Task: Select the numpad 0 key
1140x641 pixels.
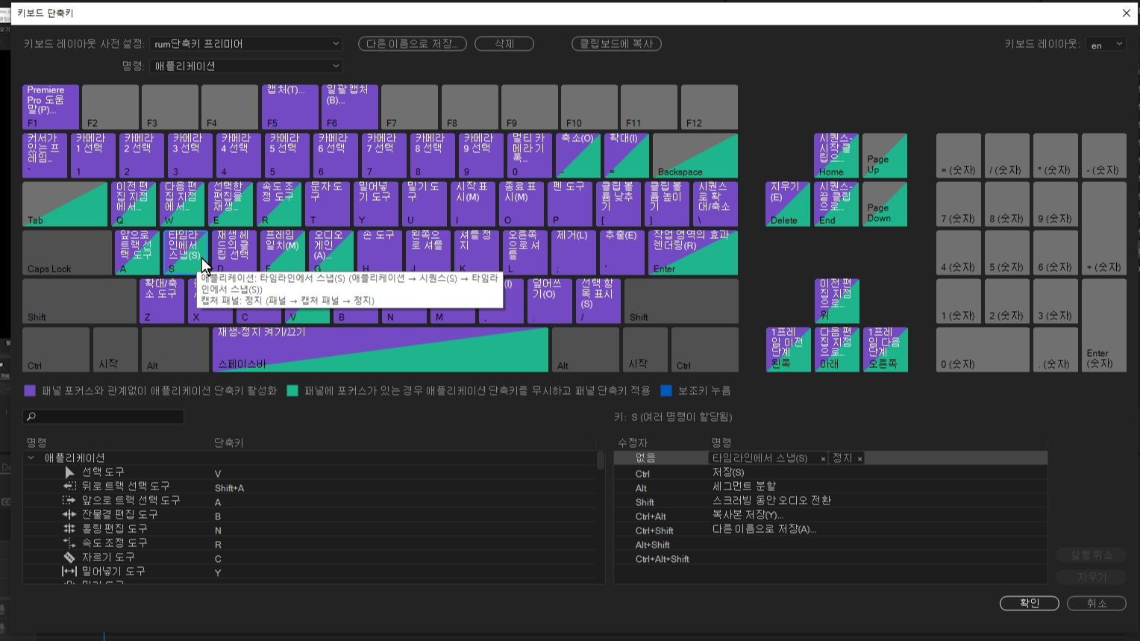Action: point(983,349)
